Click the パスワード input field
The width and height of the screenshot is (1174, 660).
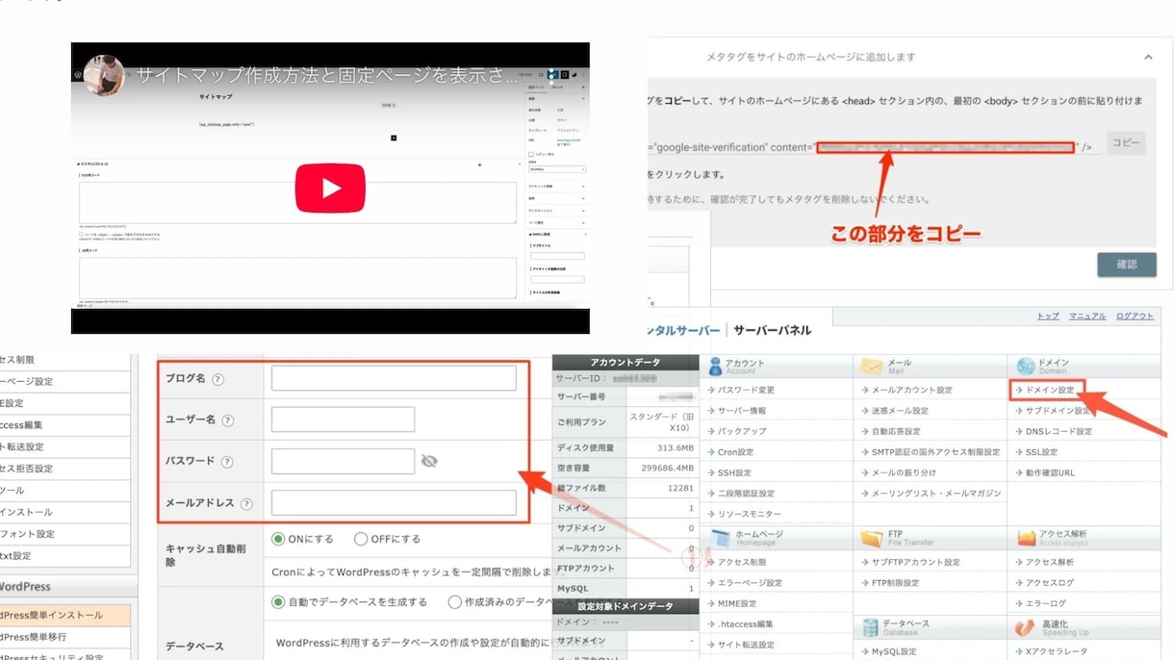click(343, 461)
